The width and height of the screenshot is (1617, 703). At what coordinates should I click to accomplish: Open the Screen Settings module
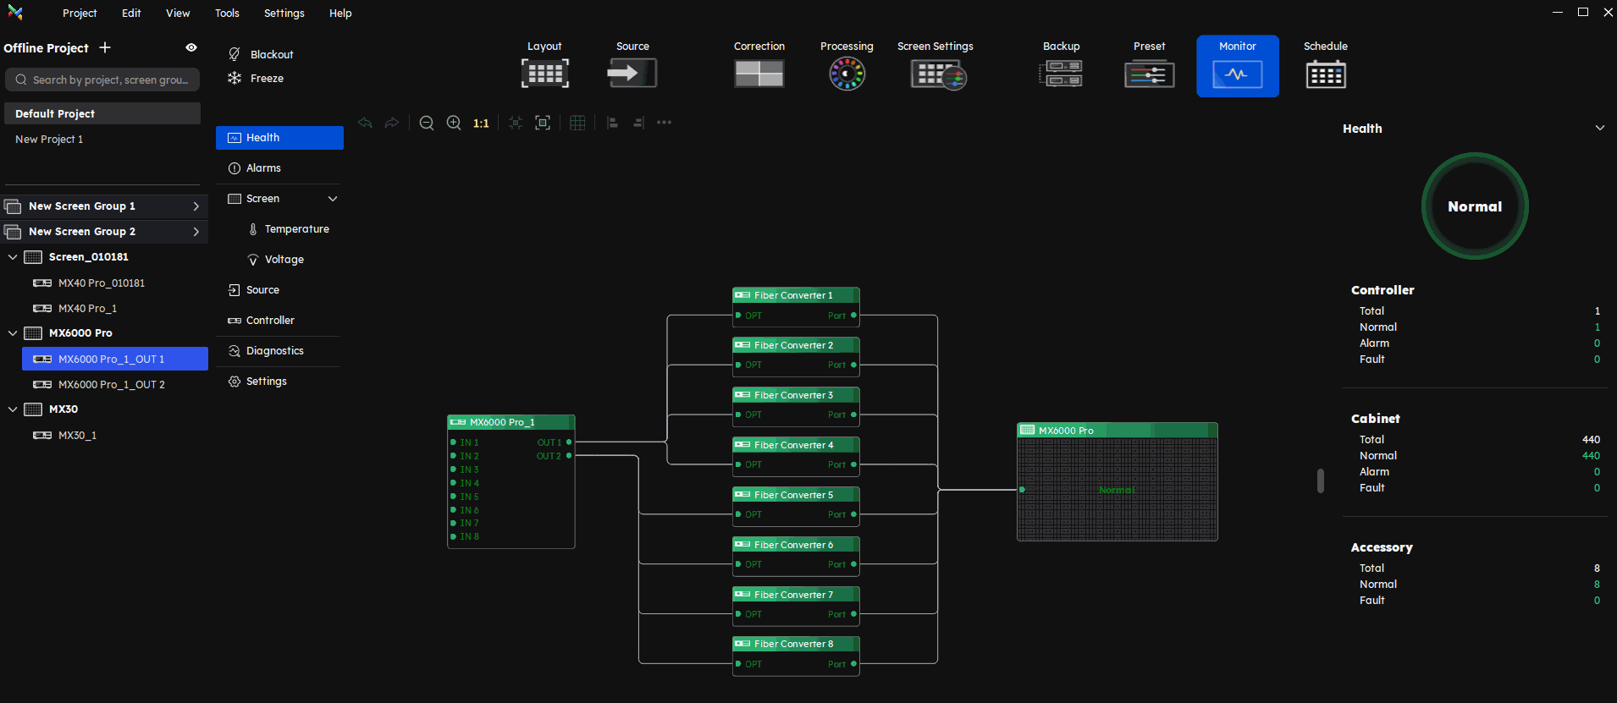pos(937,74)
